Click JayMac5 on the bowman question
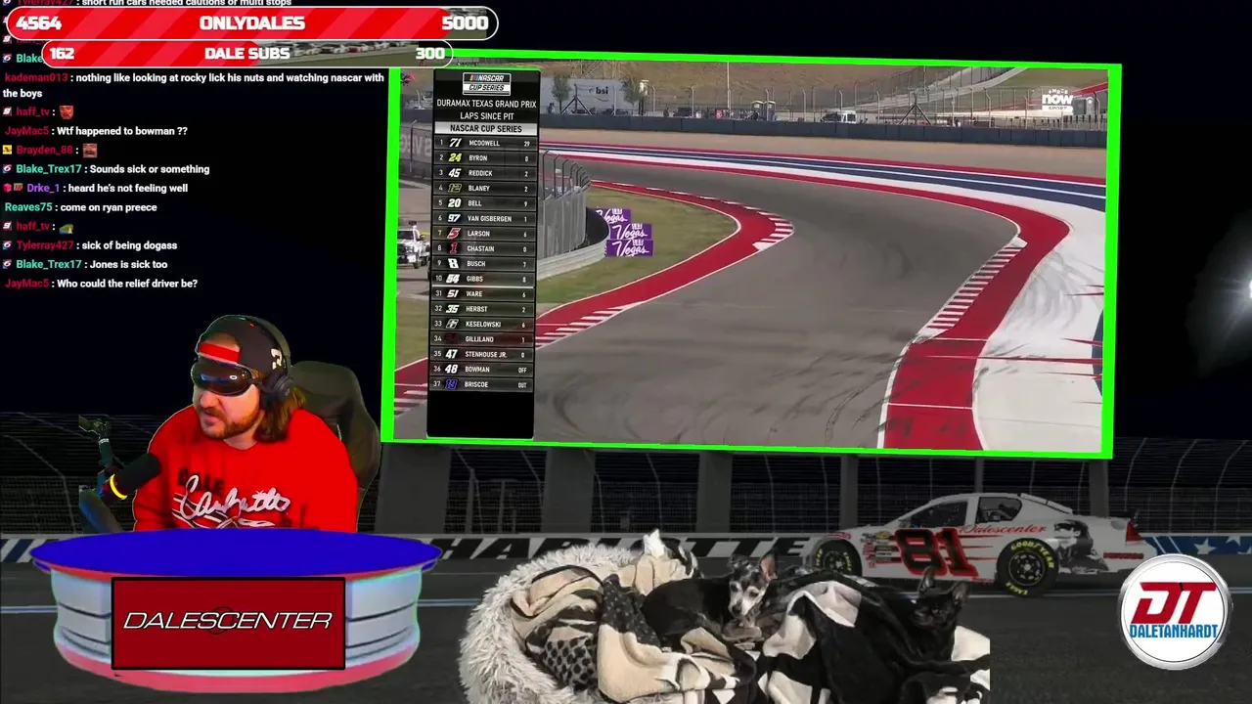The image size is (1252, 704). click(26, 131)
